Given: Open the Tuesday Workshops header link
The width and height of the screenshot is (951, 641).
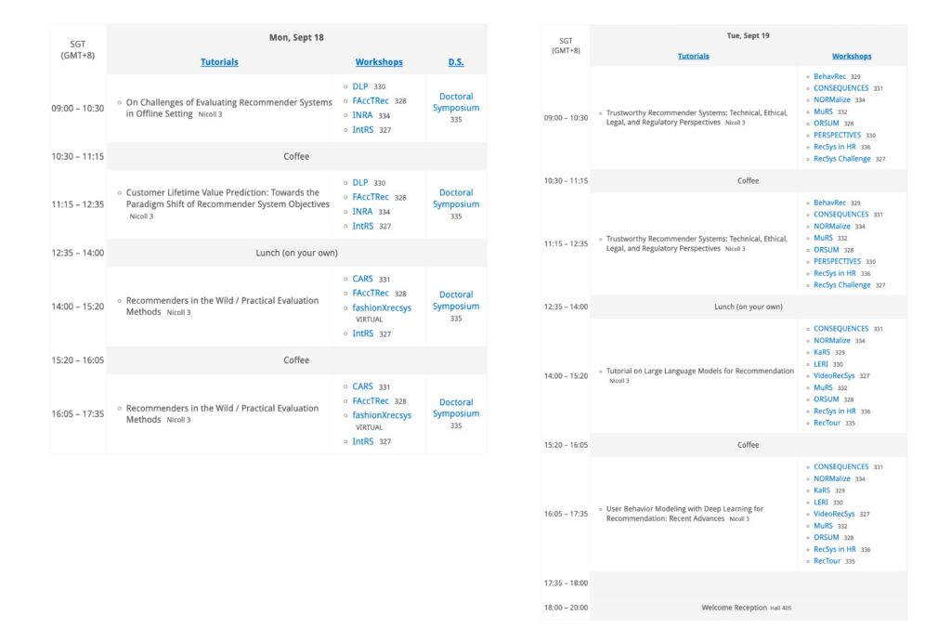Looking at the screenshot, I should 852,56.
